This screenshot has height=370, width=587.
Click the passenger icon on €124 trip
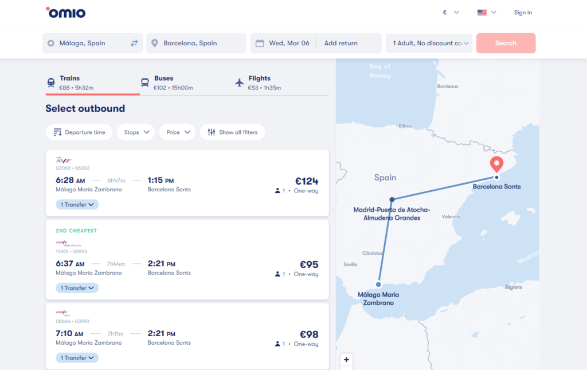click(277, 191)
